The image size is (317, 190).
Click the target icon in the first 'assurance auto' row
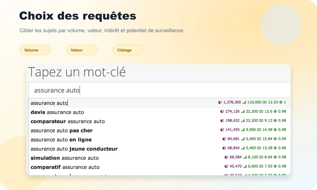click(281, 102)
